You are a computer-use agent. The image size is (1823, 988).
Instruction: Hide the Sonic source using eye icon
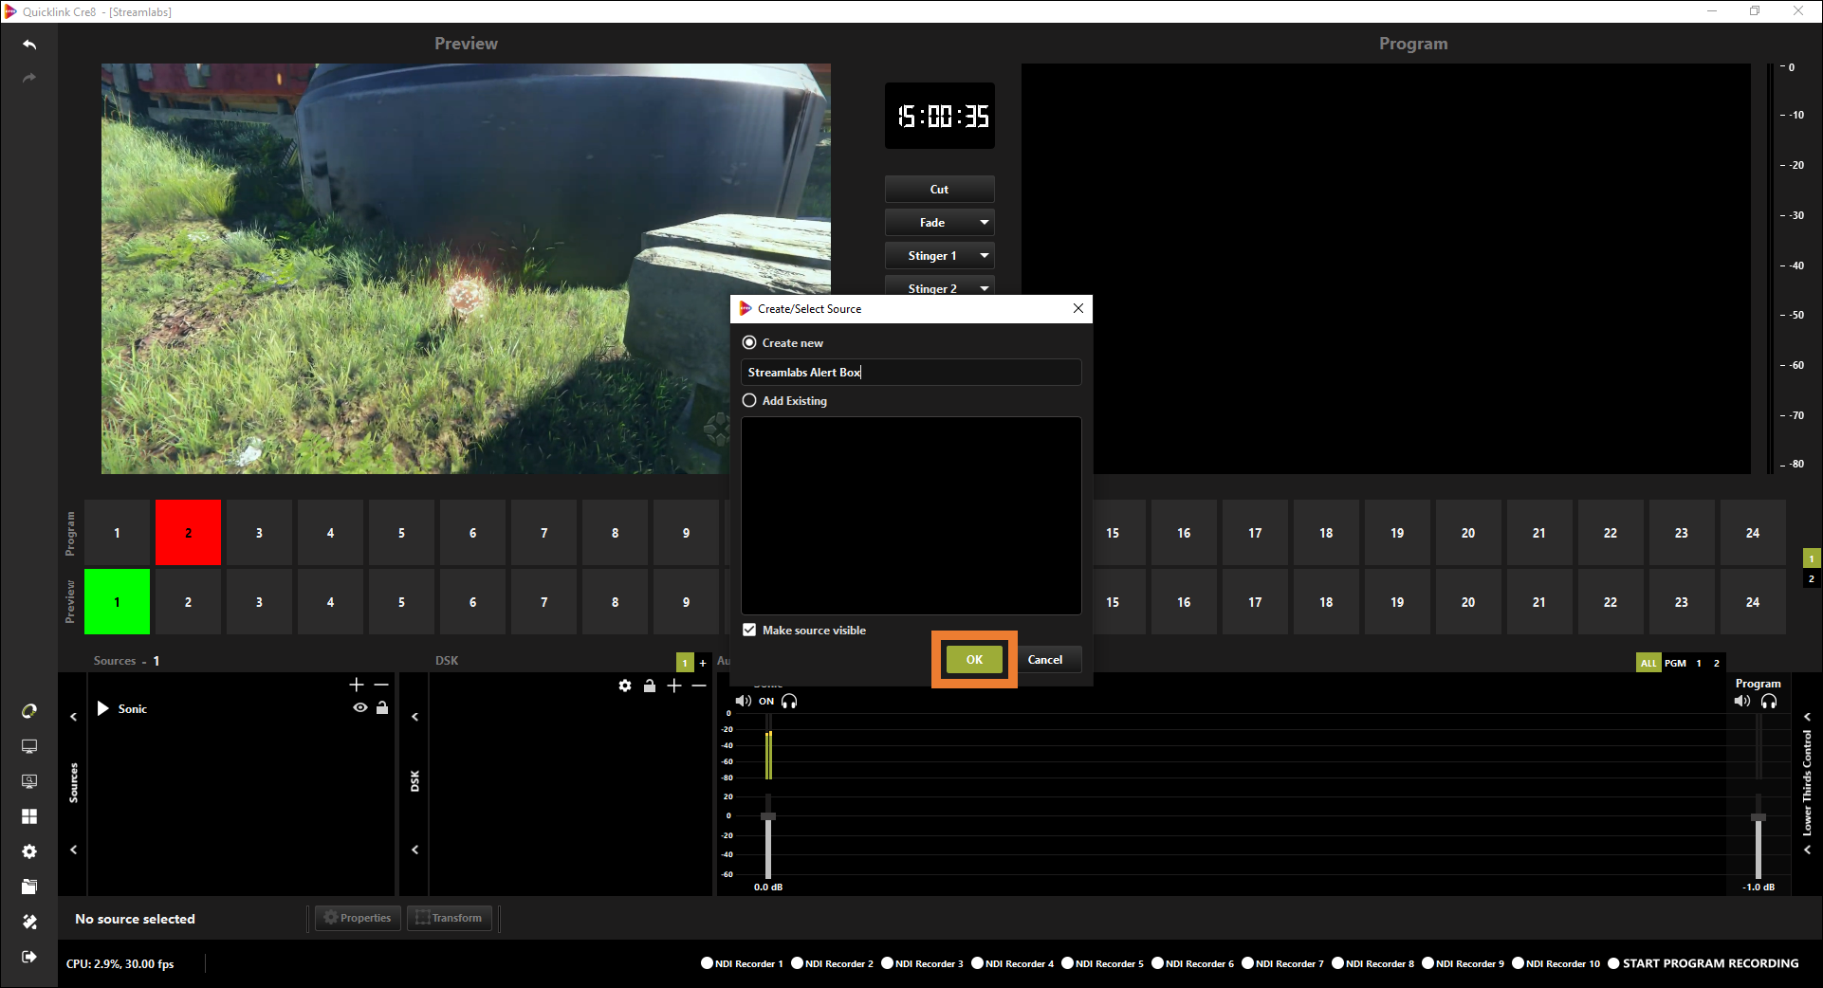(360, 708)
